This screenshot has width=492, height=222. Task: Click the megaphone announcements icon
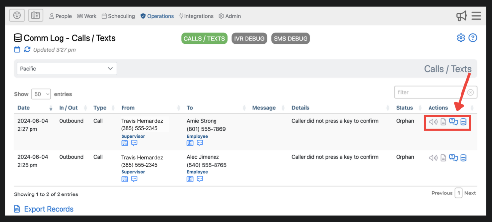(x=461, y=16)
